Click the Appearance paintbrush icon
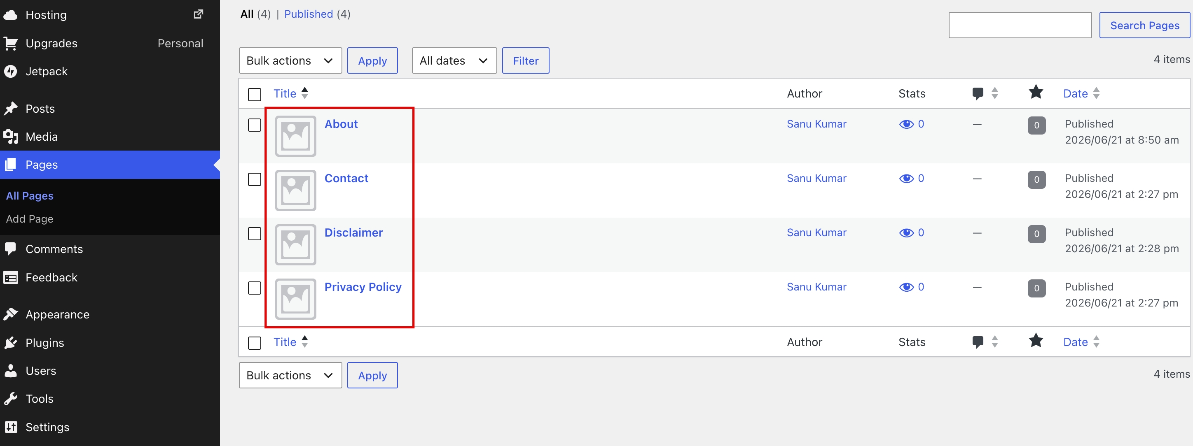The width and height of the screenshot is (1193, 446). (11, 314)
